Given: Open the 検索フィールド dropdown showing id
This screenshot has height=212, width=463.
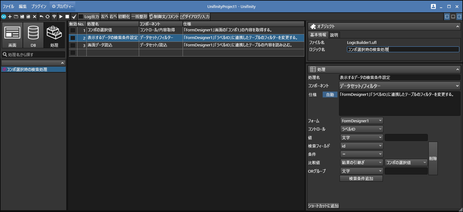Looking at the screenshot, I should click(362, 146).
